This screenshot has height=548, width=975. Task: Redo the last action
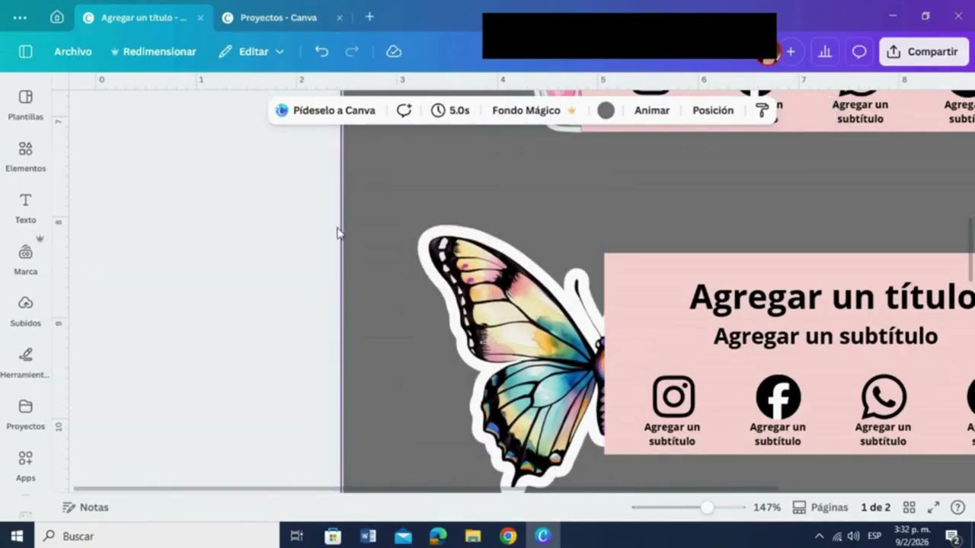click(352, 51)
